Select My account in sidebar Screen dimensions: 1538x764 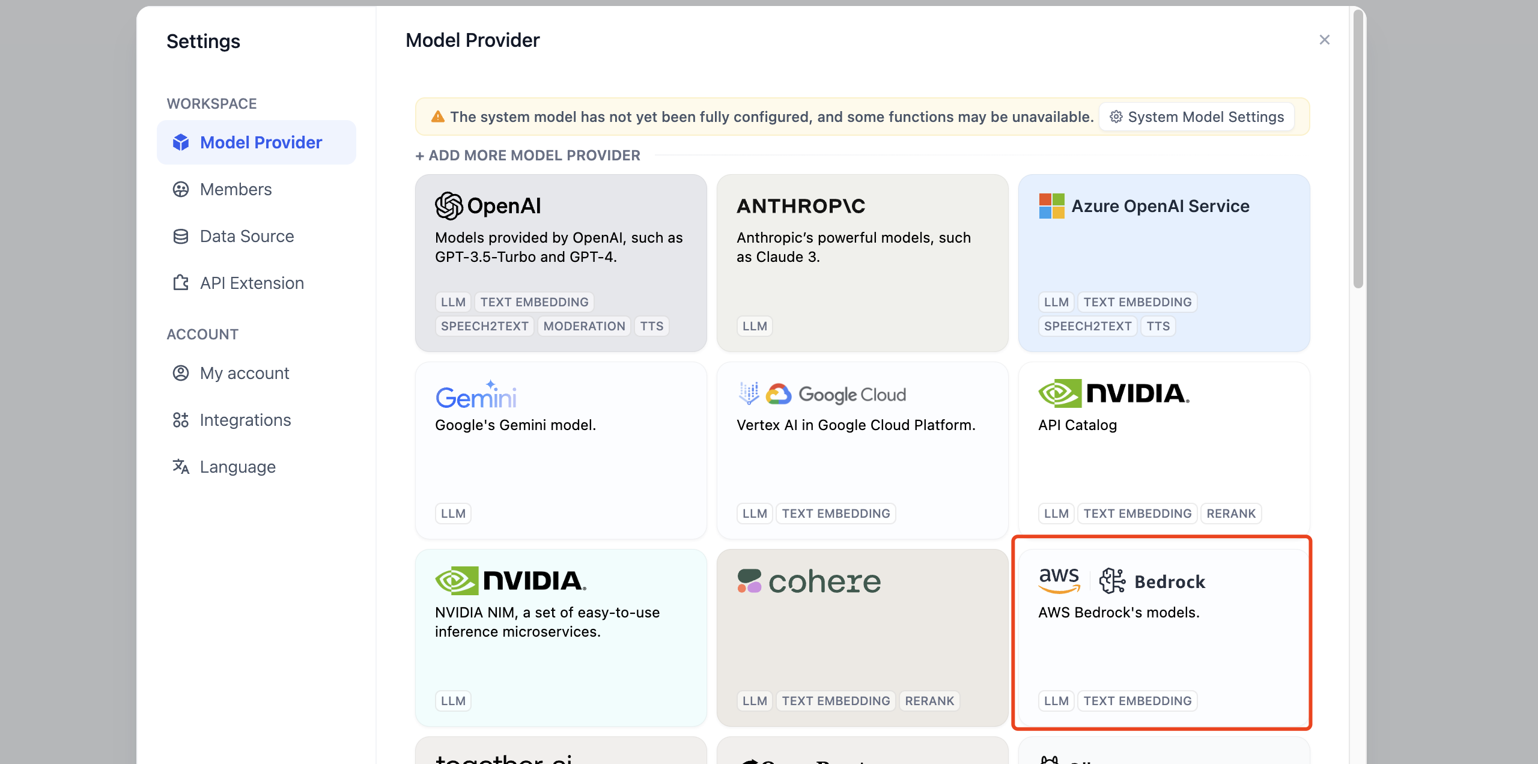tap(257, 373)
